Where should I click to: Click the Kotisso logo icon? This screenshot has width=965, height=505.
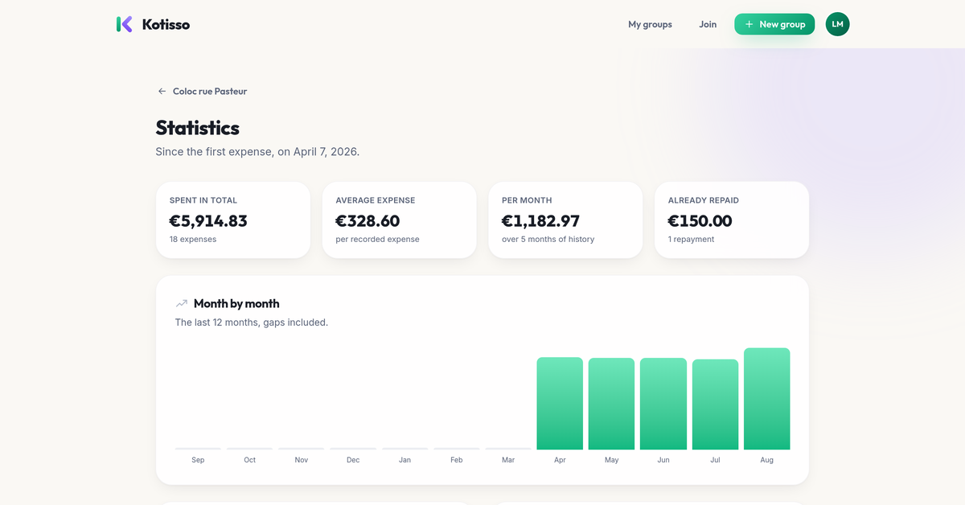[x=124, y=24]
